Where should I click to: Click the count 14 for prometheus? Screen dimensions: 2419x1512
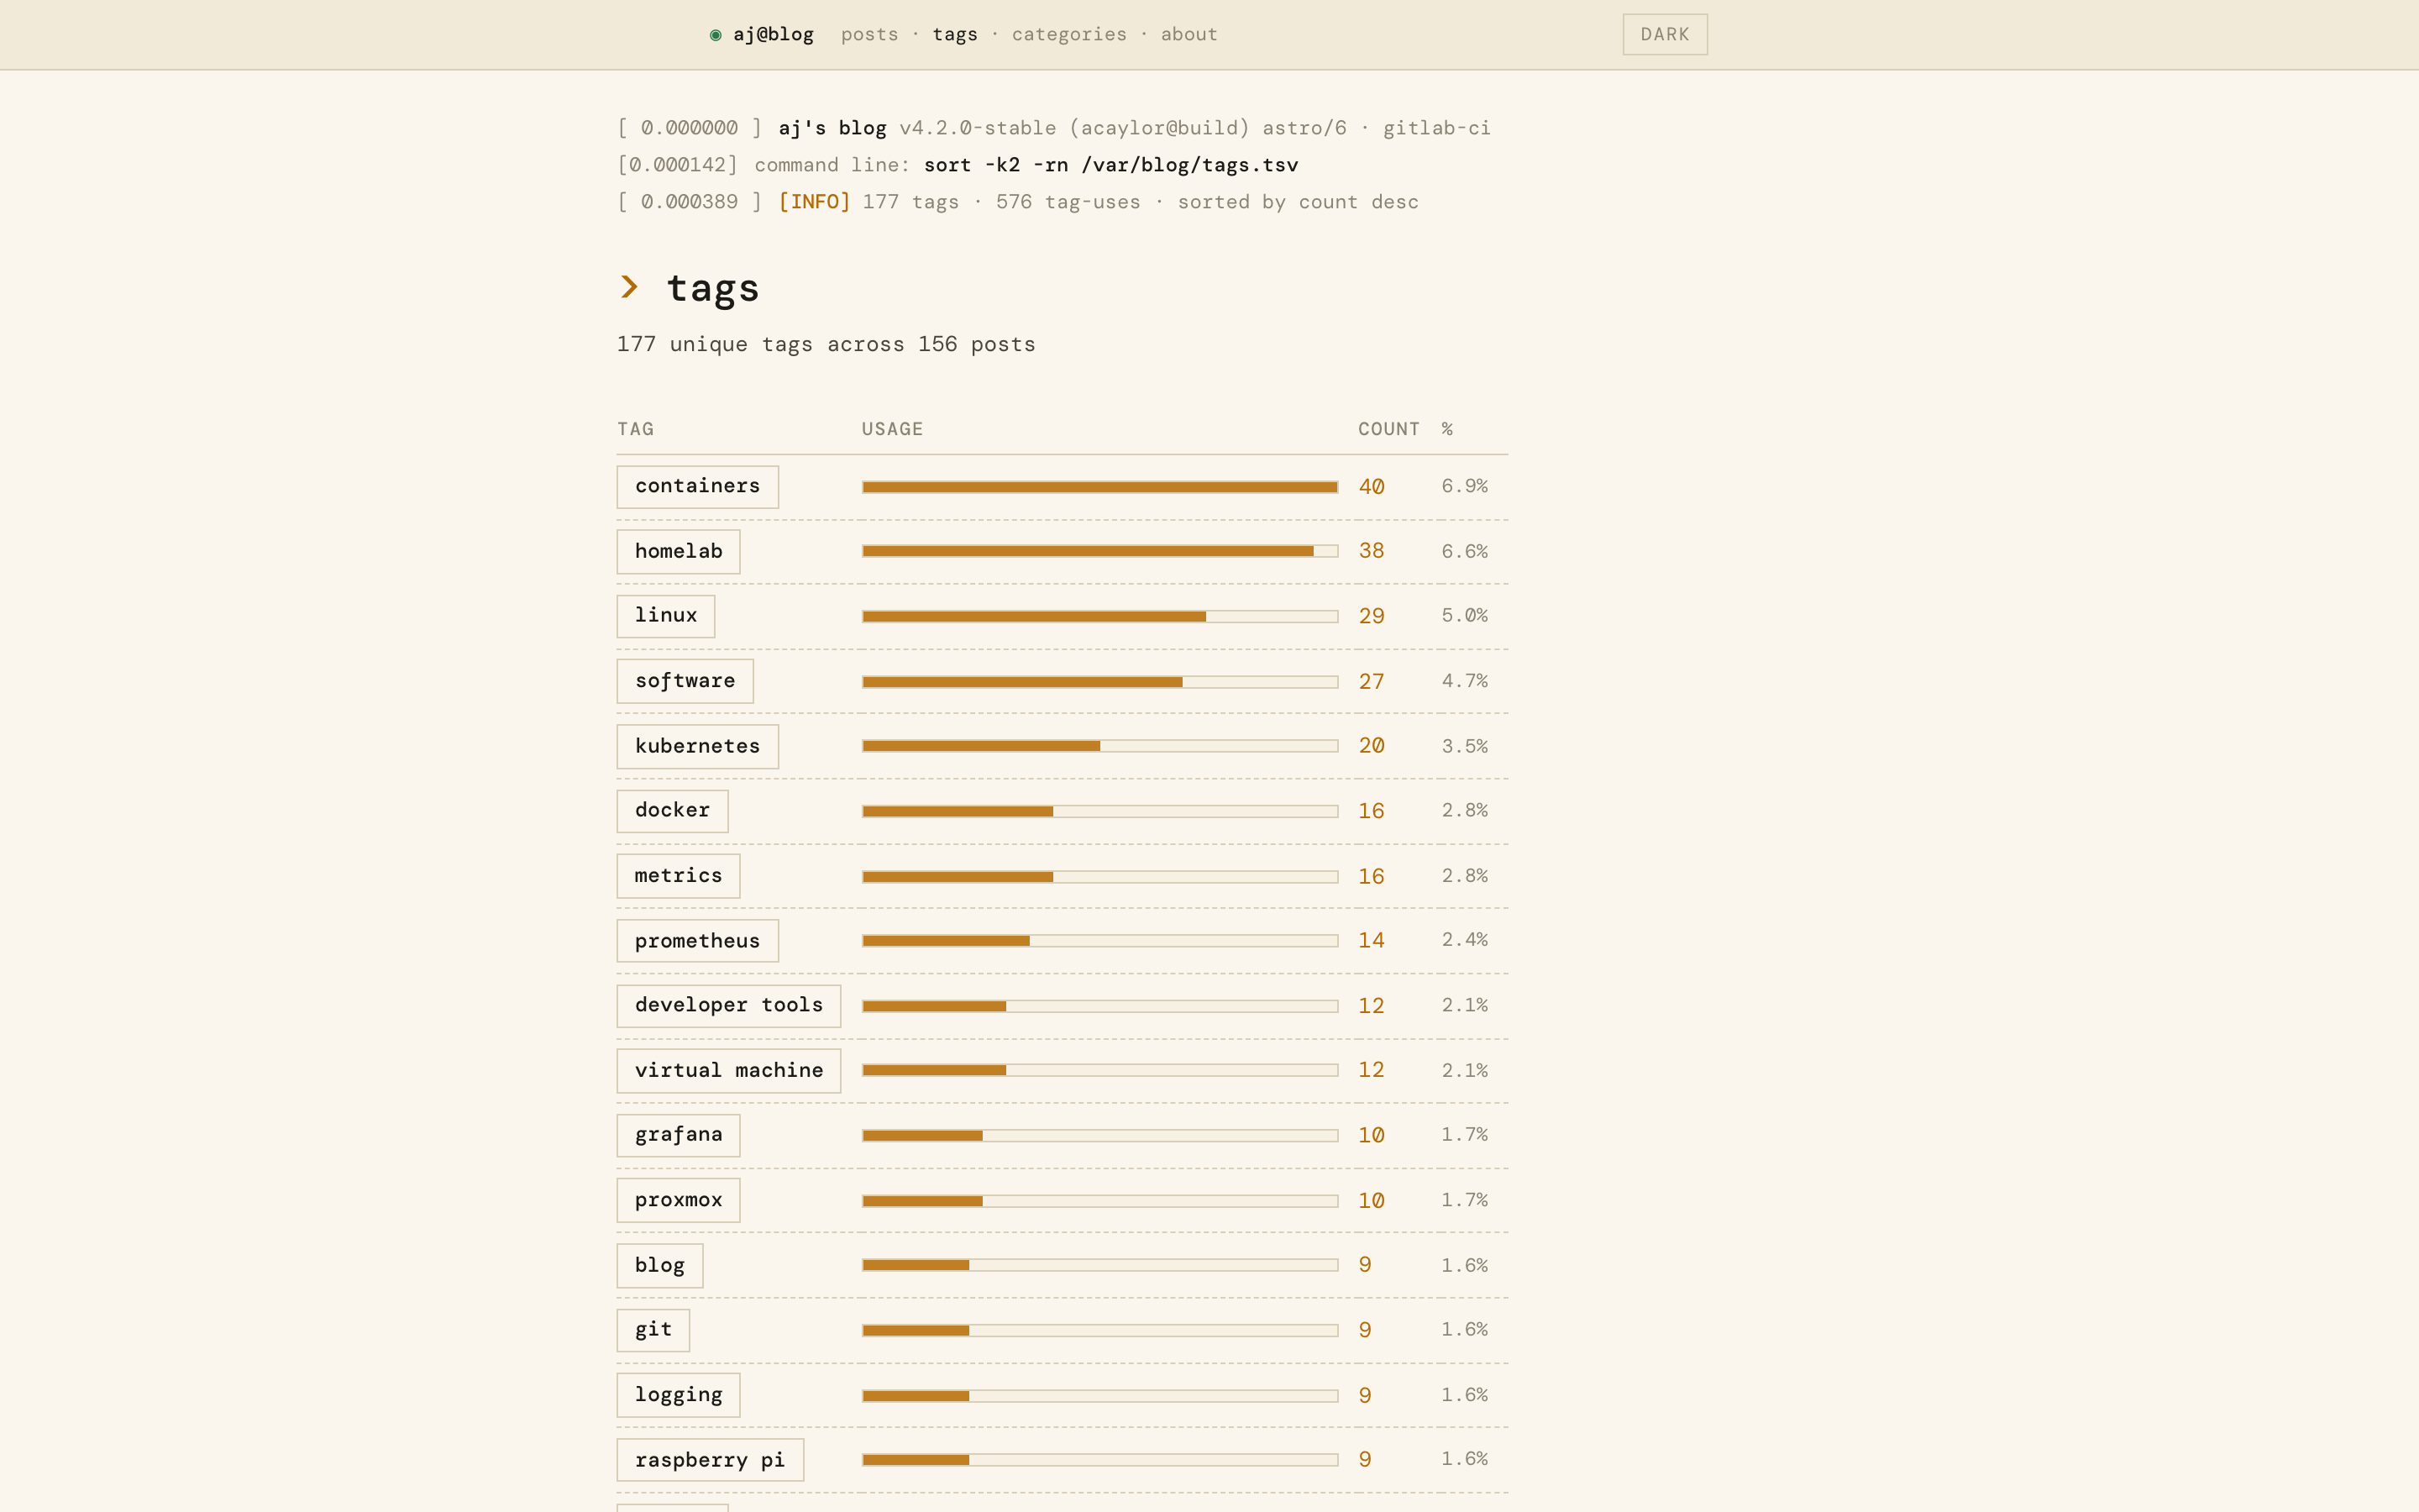(1371, 940)
